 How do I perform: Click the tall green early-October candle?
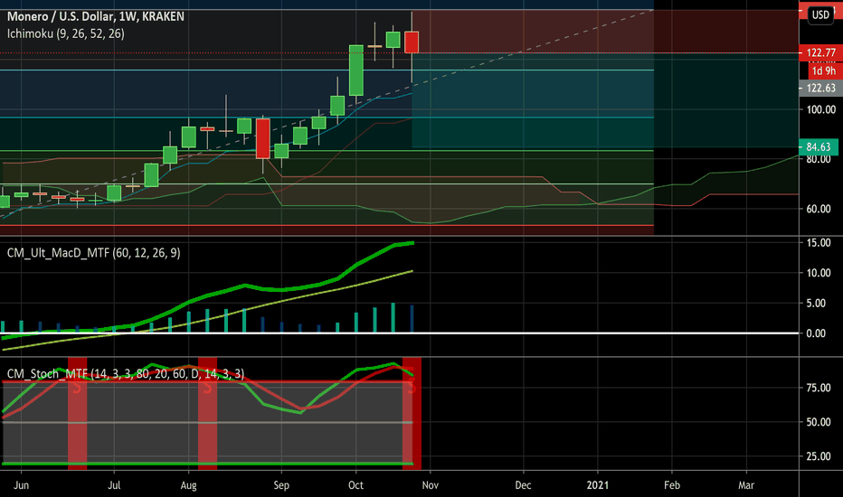pyautogui.click(x=355, y=70)
